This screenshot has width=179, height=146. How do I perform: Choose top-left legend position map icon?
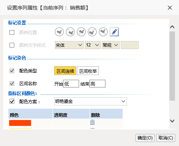coord(70,32)
